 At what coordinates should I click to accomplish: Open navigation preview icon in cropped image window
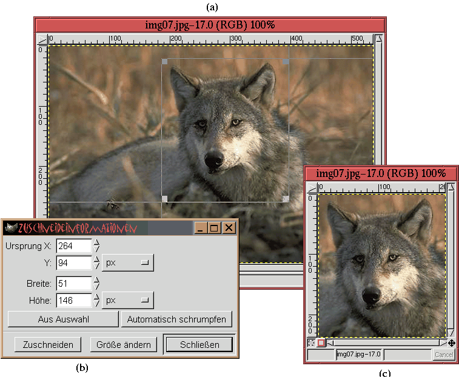coord(451,343)
